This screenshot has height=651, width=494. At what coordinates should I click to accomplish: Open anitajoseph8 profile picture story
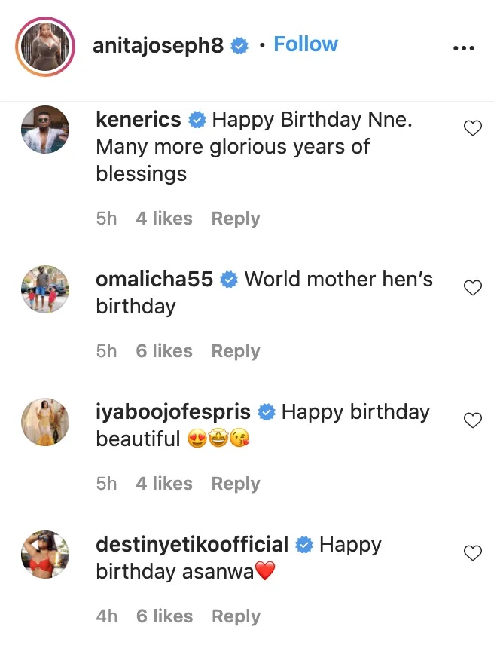[45, 47]
